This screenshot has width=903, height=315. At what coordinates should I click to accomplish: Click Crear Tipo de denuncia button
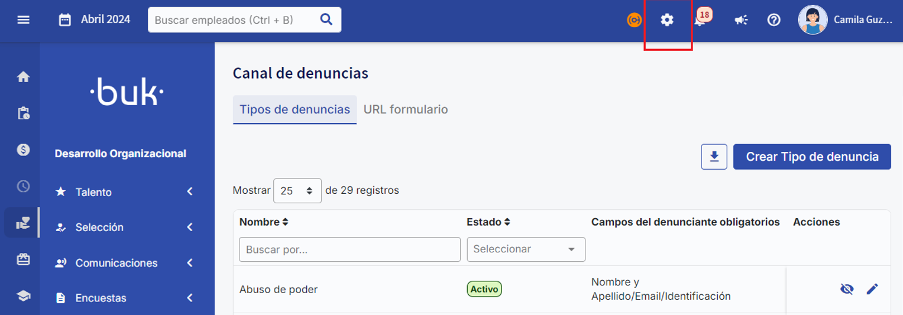click(x=812, y=157)
